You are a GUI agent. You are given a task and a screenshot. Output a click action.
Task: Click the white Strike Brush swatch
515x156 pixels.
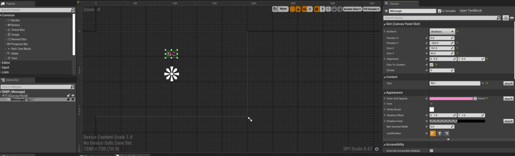(432, 110)
